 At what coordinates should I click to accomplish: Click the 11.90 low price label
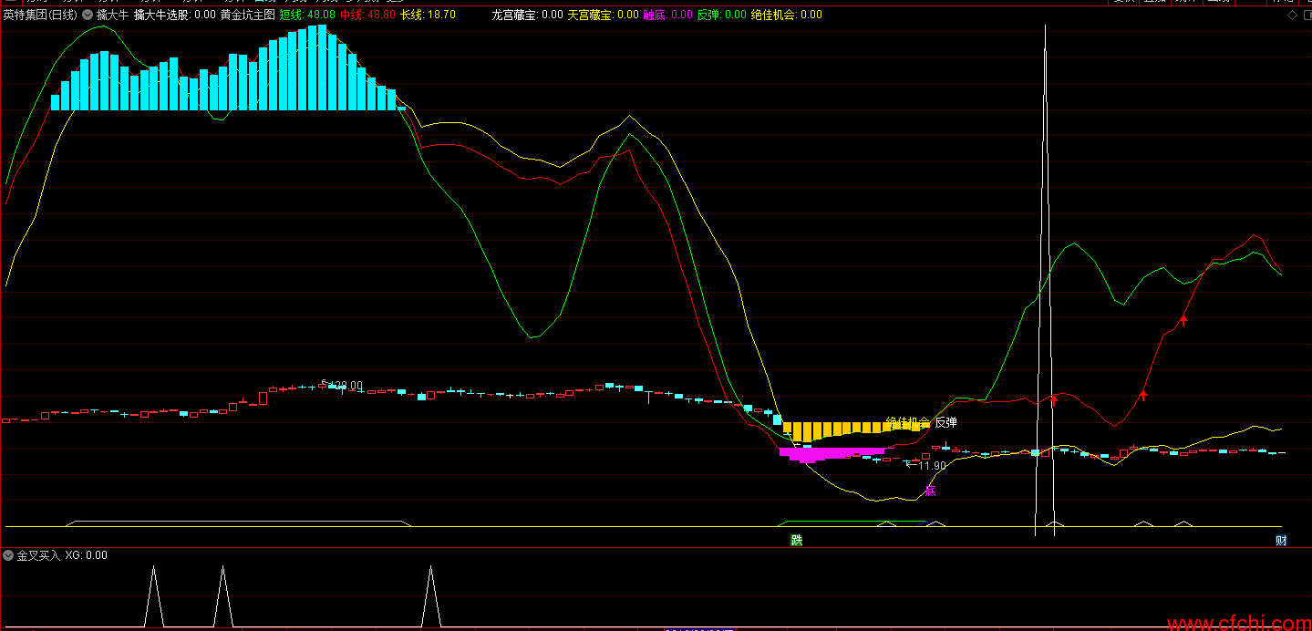pos(930,466)
